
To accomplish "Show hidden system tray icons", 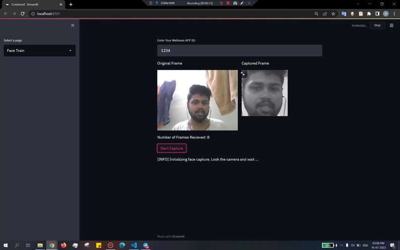I will pos(341,246).
